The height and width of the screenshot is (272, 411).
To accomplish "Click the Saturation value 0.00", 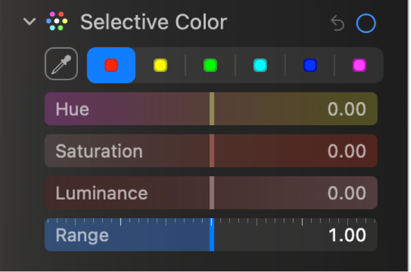I will point(346,151).
